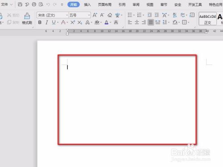The height and width of the screenshot is (167, 223).
Task: Toggle justify alignment
Action: pyautogui.click(x=151, y=22)
